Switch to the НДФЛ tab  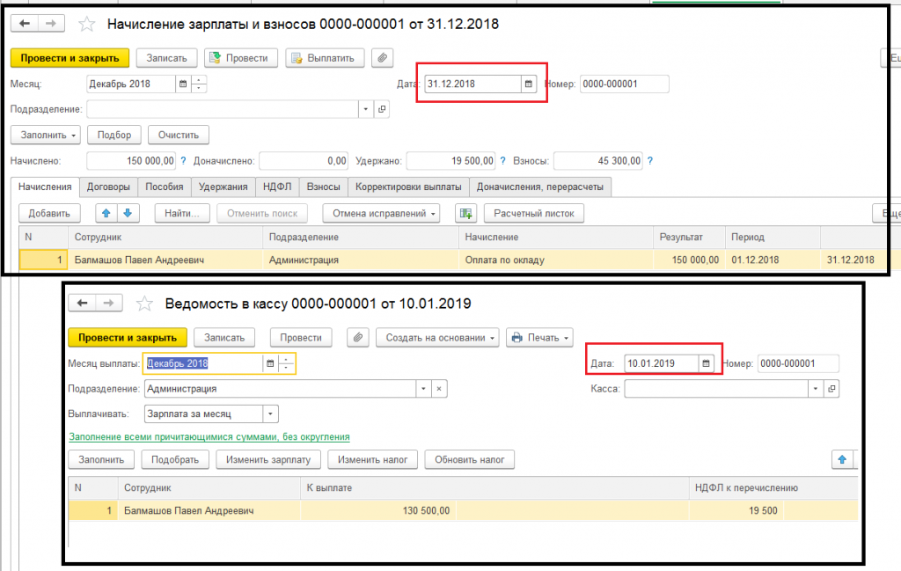pos(277,187)
